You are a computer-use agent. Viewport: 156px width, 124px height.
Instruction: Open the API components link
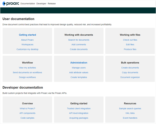(27, 113)
